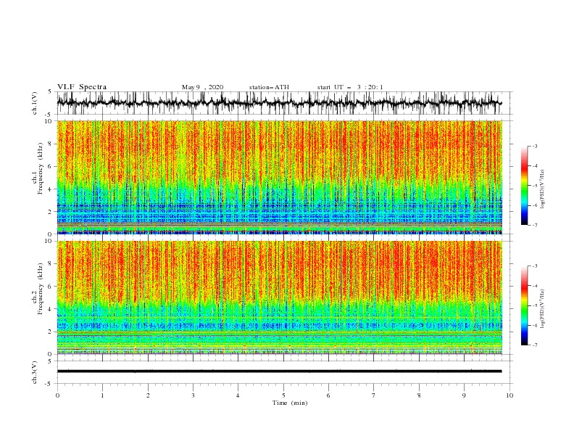Click the ch.2 Frequency (kHz) axis label

38,289
